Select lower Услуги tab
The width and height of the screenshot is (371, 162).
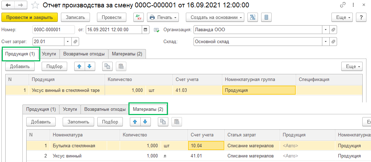(x=70, y=109)
